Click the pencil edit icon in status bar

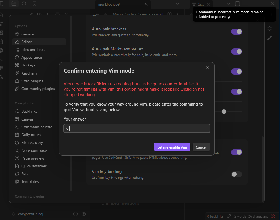(x=229, y=216)
